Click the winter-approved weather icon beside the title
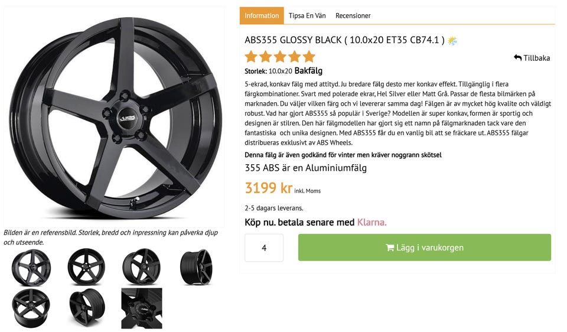Viewport: 567px width, 332px height. [x=452, y=40]
